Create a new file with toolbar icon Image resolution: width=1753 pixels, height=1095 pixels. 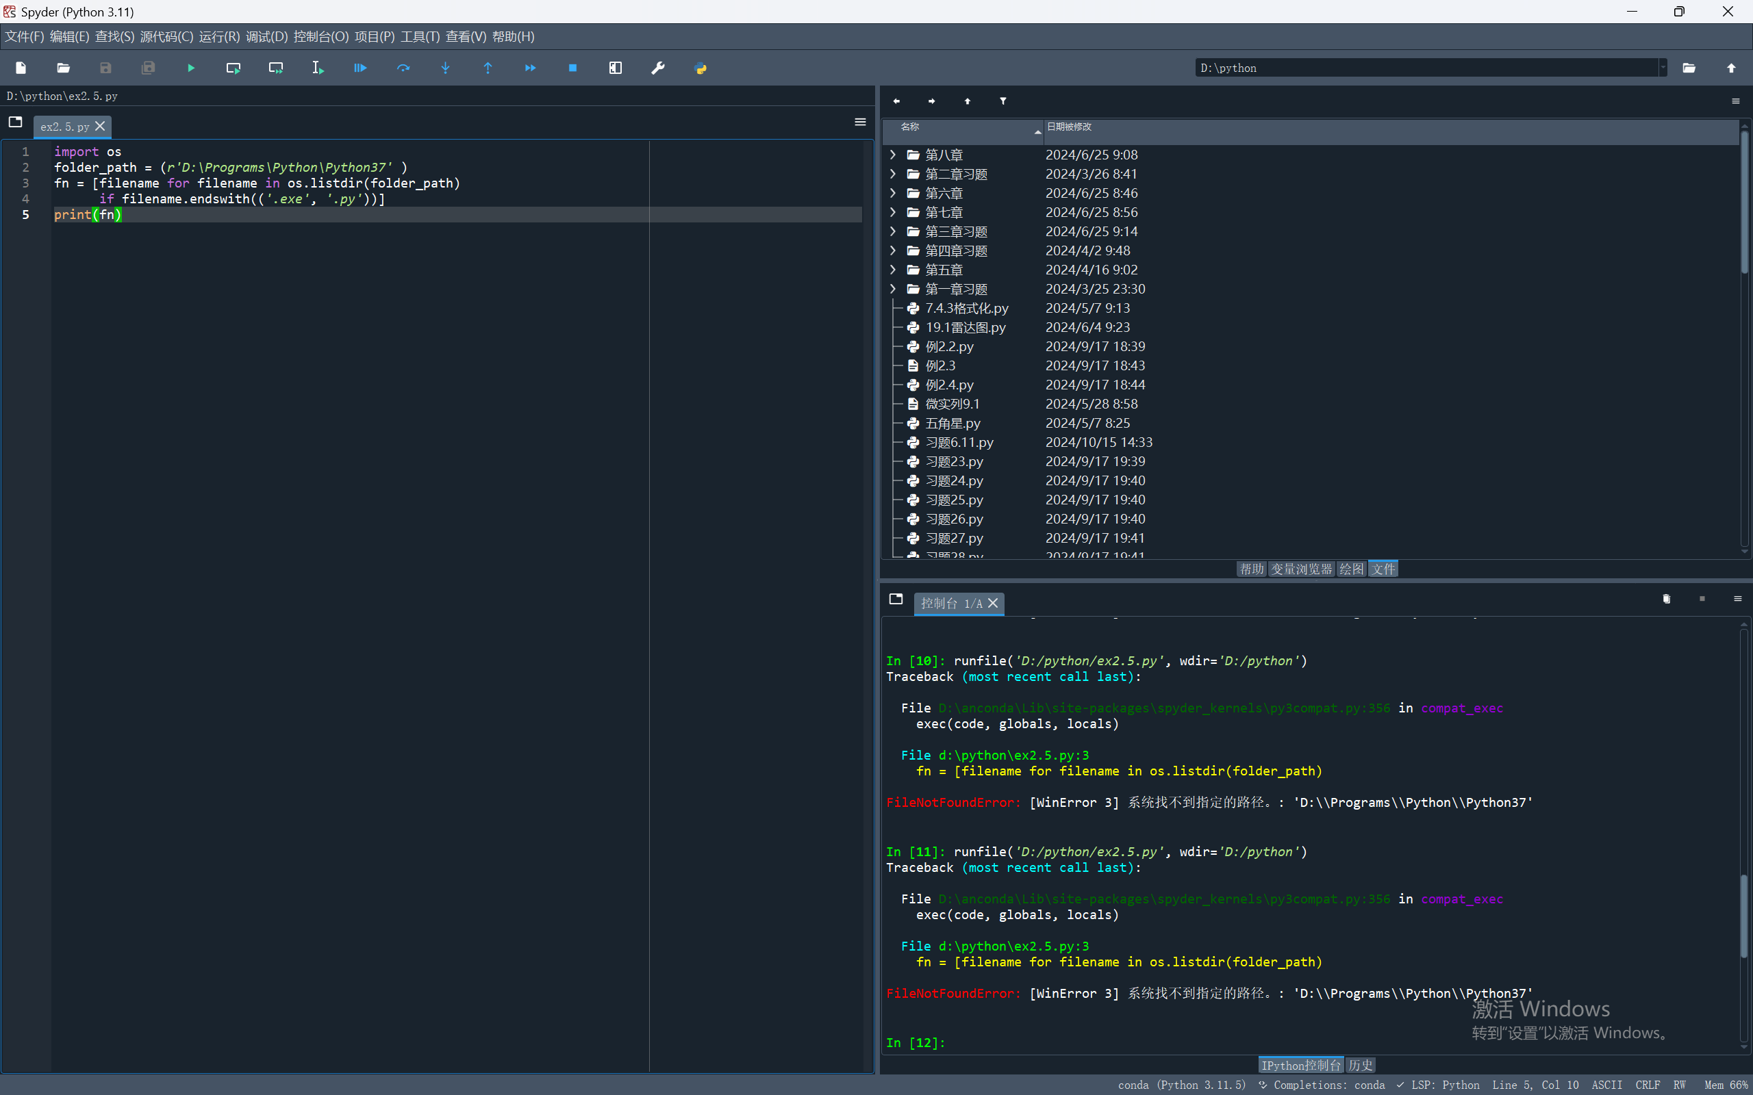(21, 68)
